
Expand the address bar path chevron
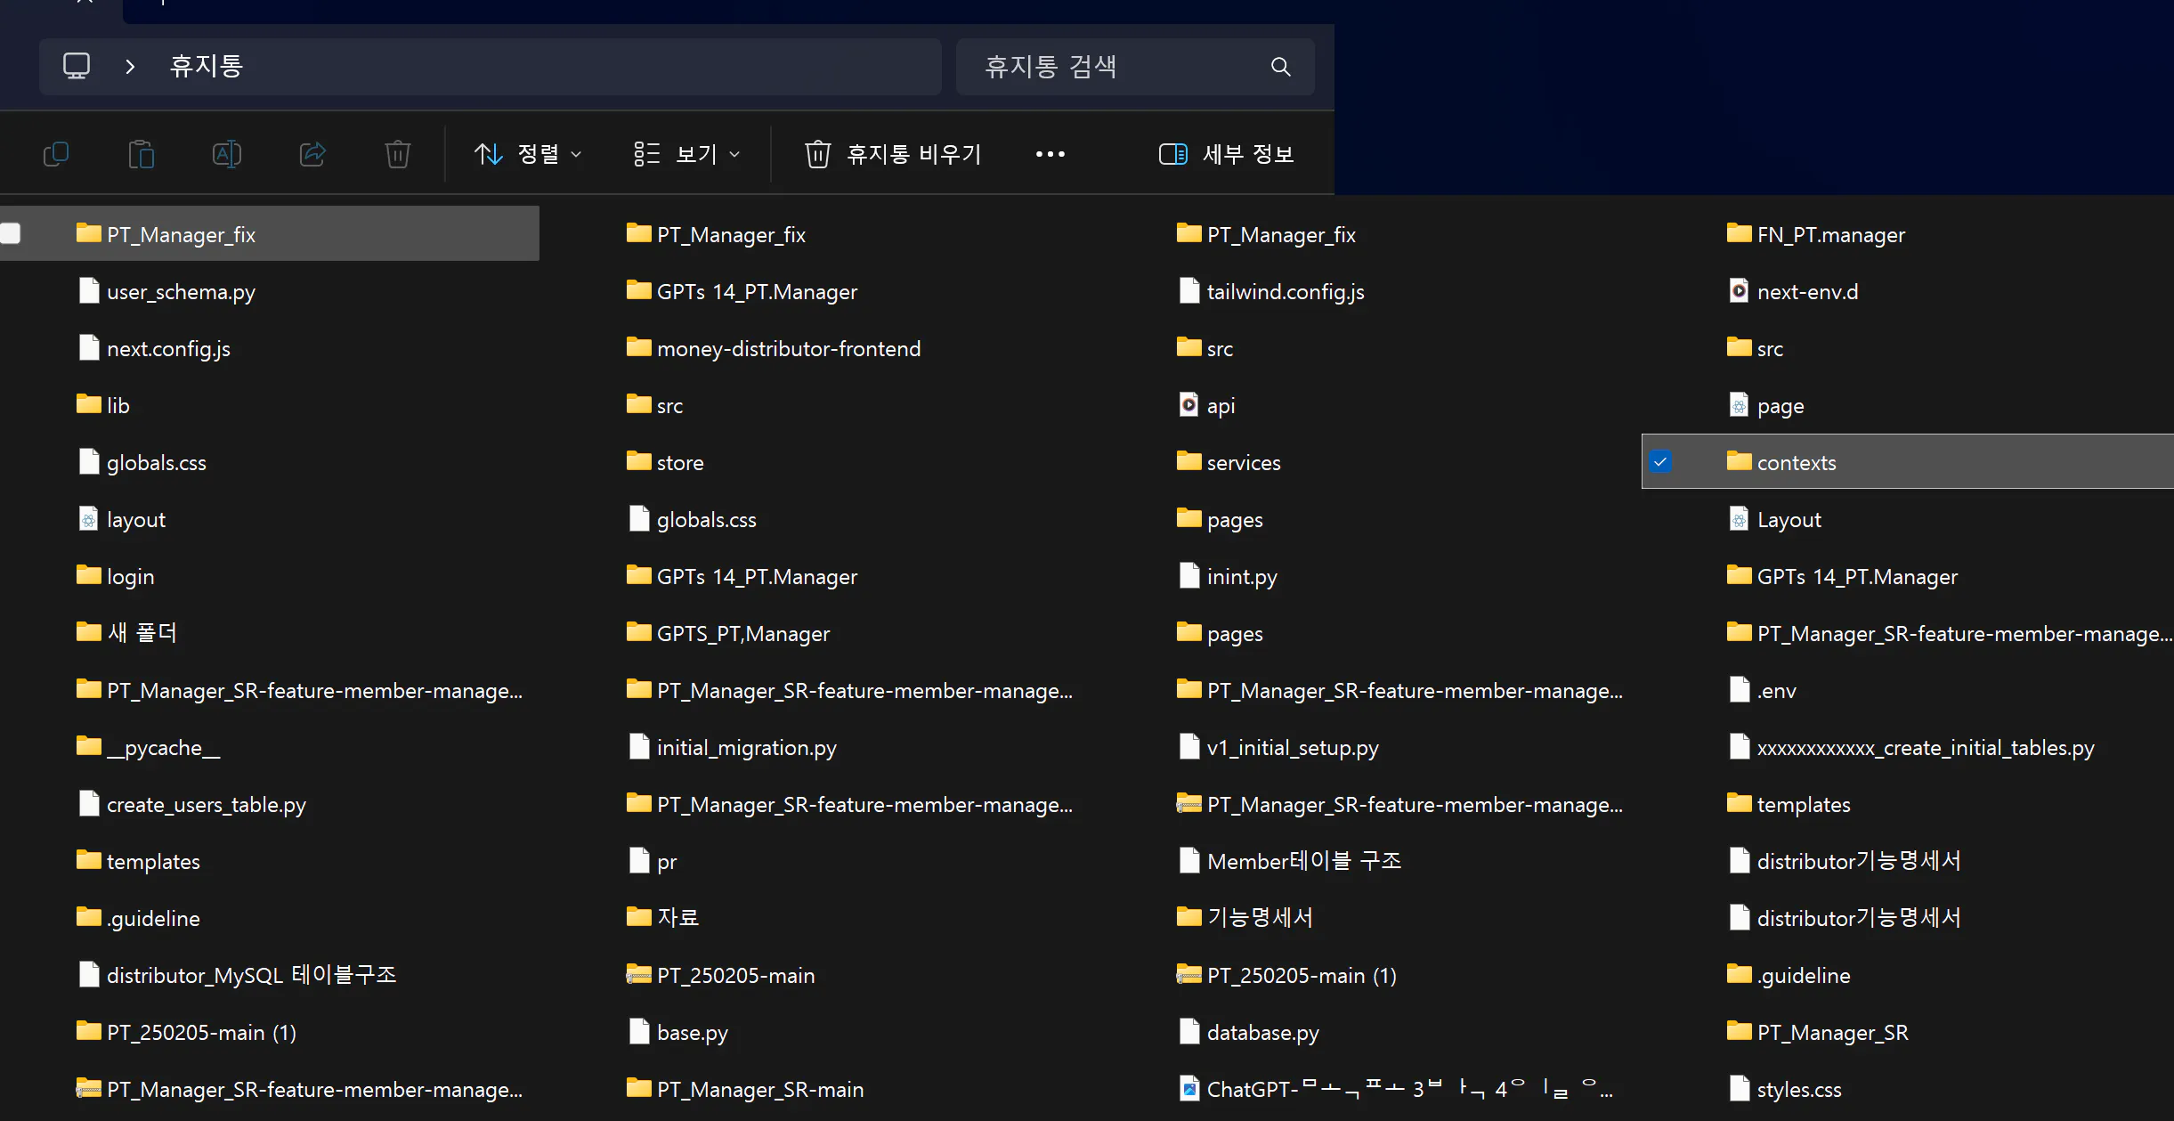click(130, 66)
